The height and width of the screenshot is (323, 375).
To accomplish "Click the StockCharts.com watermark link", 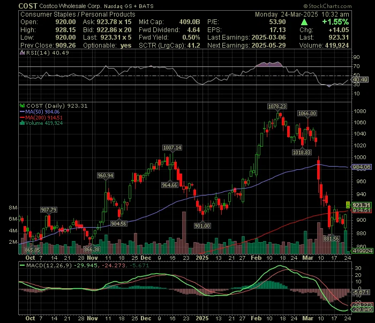I will click(x=328, y=6).
